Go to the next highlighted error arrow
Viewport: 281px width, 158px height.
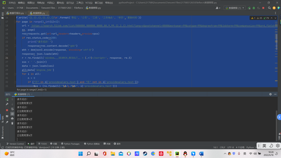click(x=275, y=18)
